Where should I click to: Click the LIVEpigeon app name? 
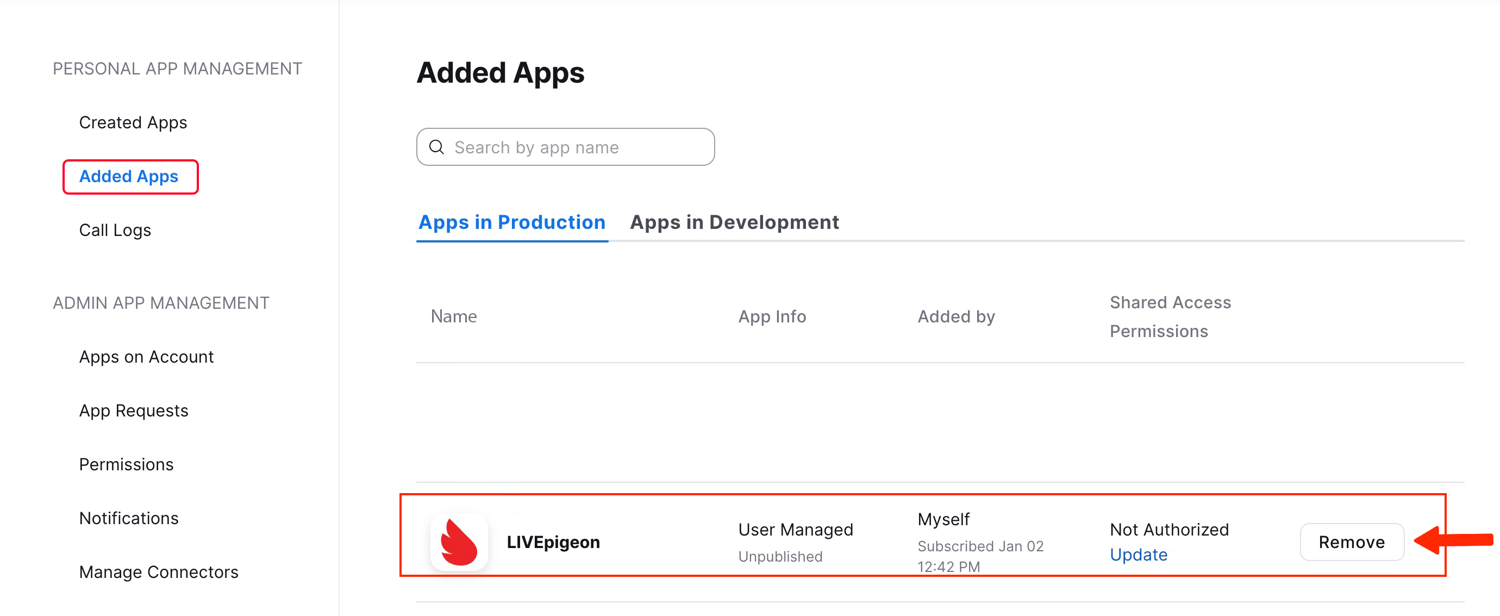coord(553,542)
